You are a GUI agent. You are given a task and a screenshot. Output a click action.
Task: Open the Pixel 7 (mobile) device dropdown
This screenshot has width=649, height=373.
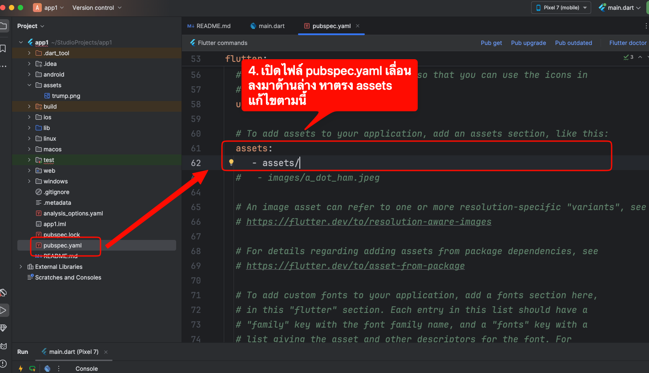[561, 8]
